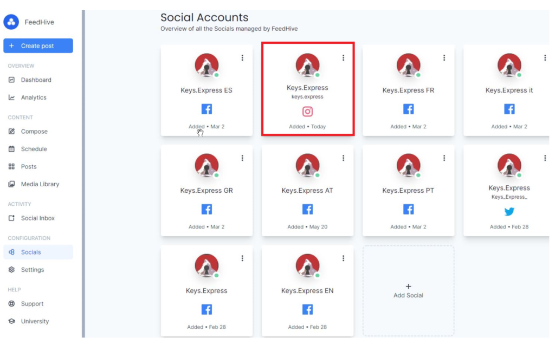
Task: Click the Create post button
Action: pyautogui.click(x=38, y=46)
